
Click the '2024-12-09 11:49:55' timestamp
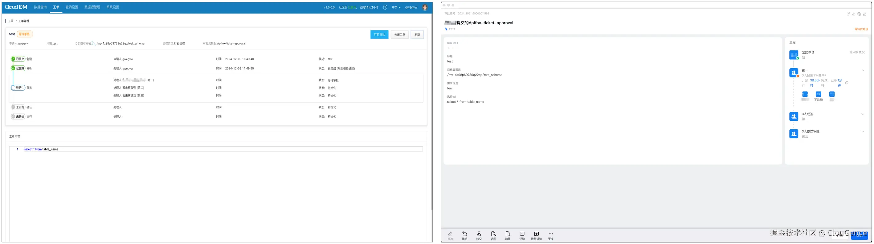[x=239, y=68]
